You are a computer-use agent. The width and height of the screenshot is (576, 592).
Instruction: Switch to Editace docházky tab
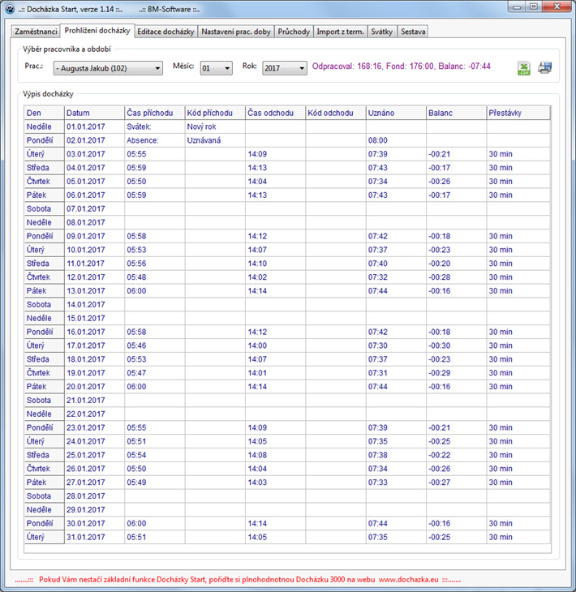coord(165,32)
